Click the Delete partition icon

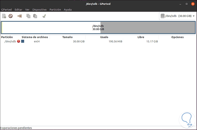pyautogui.click(x=11, y=16)
